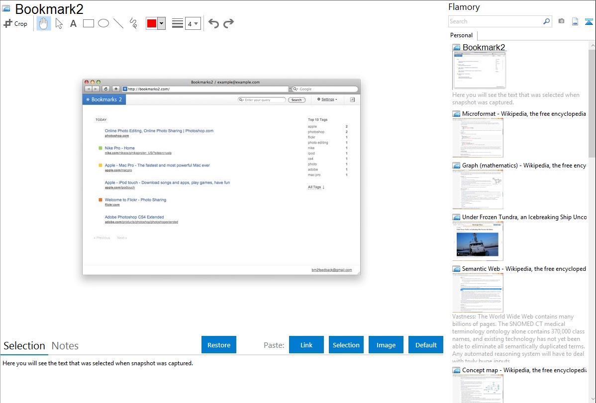Paste as Link
The width and height of the screenshot is (596, 403).
point(306,345)
